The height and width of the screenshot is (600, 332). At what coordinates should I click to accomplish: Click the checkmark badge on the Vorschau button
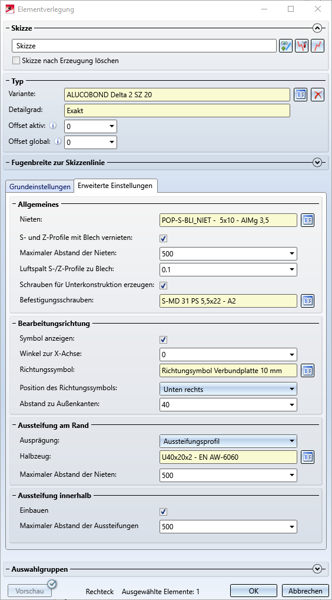click(x=52, y=584)
